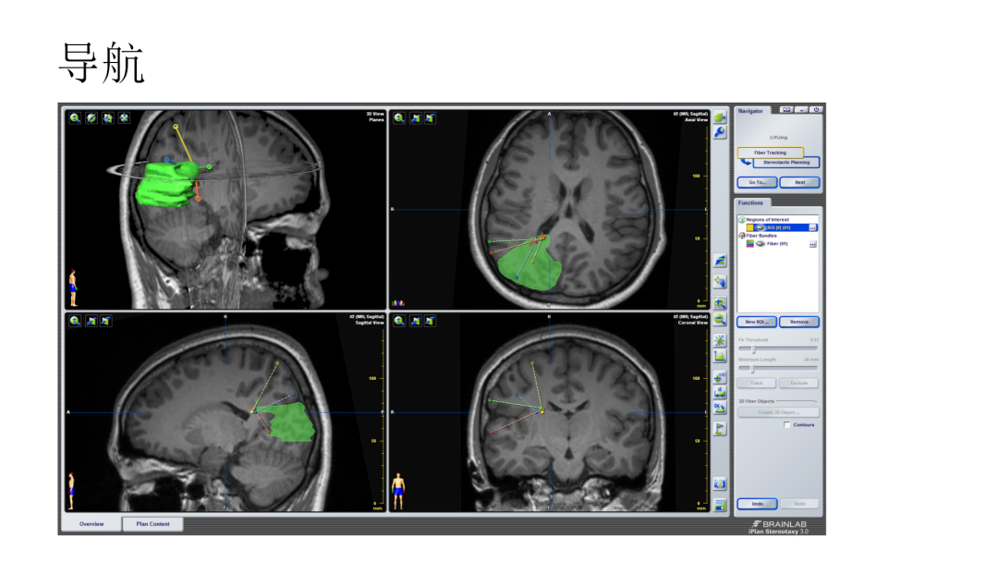Click the New ROI... button
Viewport: 998px width, 562px height.
757,322
